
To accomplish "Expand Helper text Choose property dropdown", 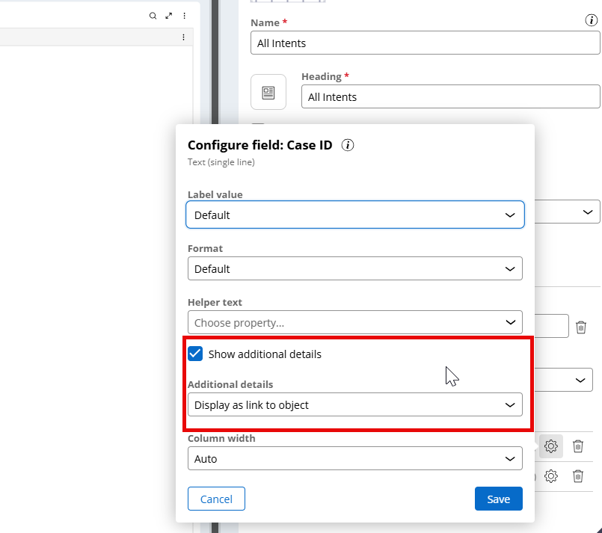I will click(355, 323).
